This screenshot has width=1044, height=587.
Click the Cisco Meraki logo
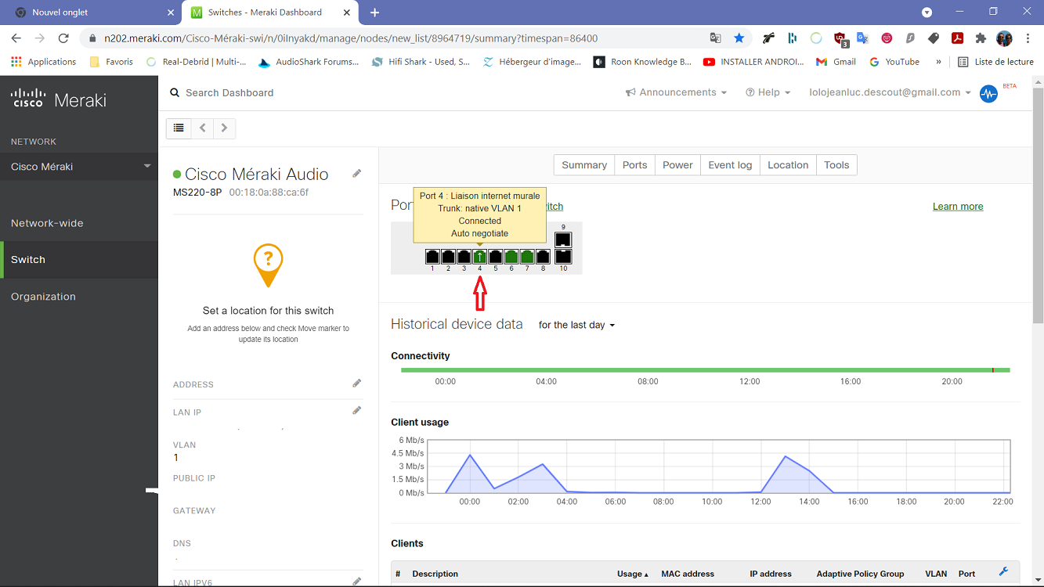(59, 99)
